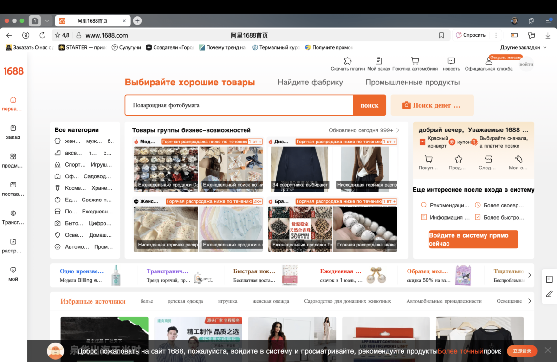Open 'Сулугуни' bookmark
The width and height of the screenshot is (557, 362).
pyautogui.click(x=126, y=47)
